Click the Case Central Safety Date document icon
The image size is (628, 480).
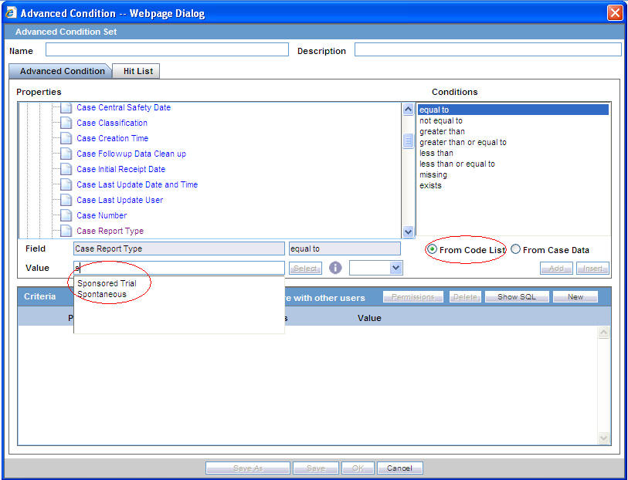click(66, 107)
